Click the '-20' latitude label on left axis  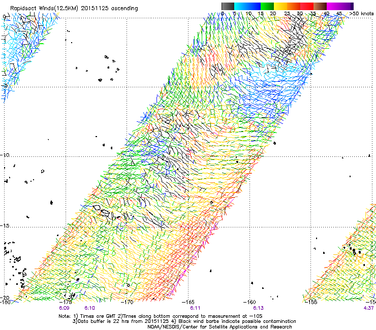[x=5, y=298]
